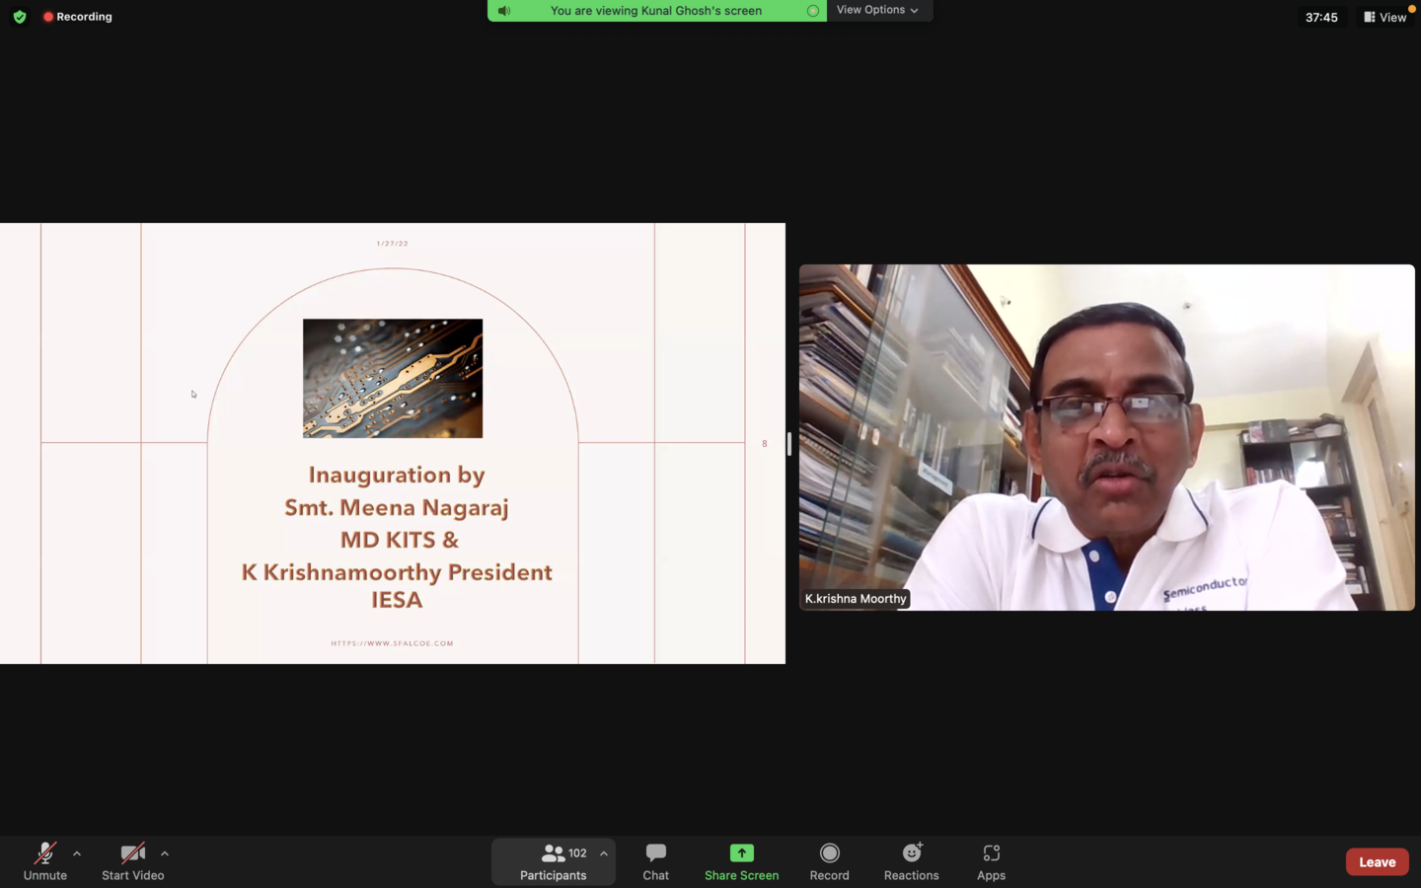Open the Apps panel
Viewport: 1421px width, 888px height.
point(991,861)
